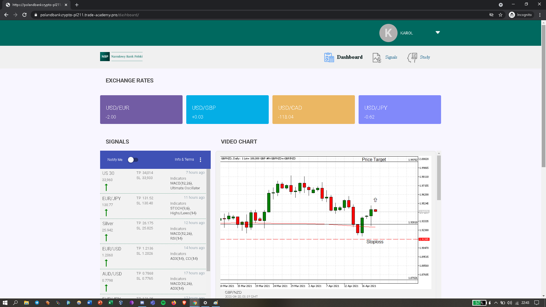Click the Study head icon
546x307 pixels.
coord(412,57)
